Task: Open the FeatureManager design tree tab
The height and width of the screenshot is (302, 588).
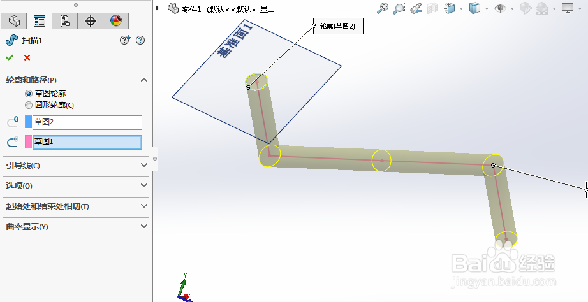Action: [14, 20]
